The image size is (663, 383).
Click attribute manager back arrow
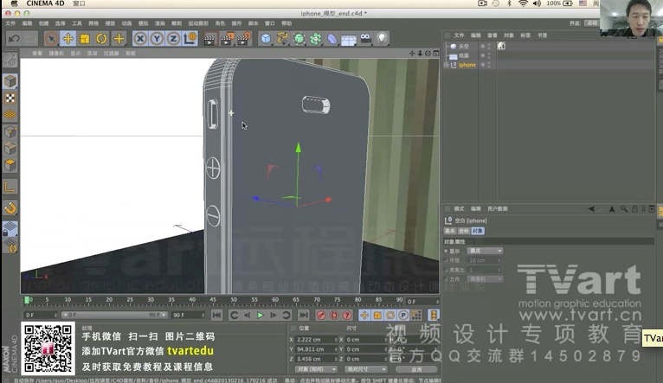click(x=591, y=208)
